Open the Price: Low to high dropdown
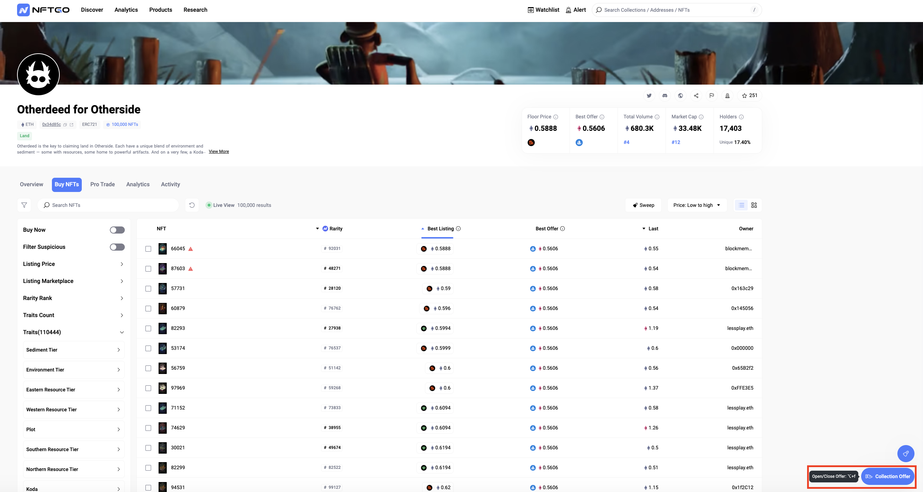The image size is (923, 492). [x=697, y=205]
